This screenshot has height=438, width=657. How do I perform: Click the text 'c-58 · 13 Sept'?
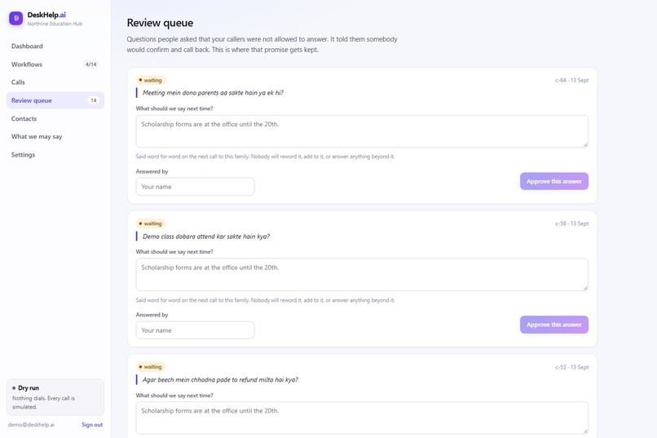pos(572,223)
